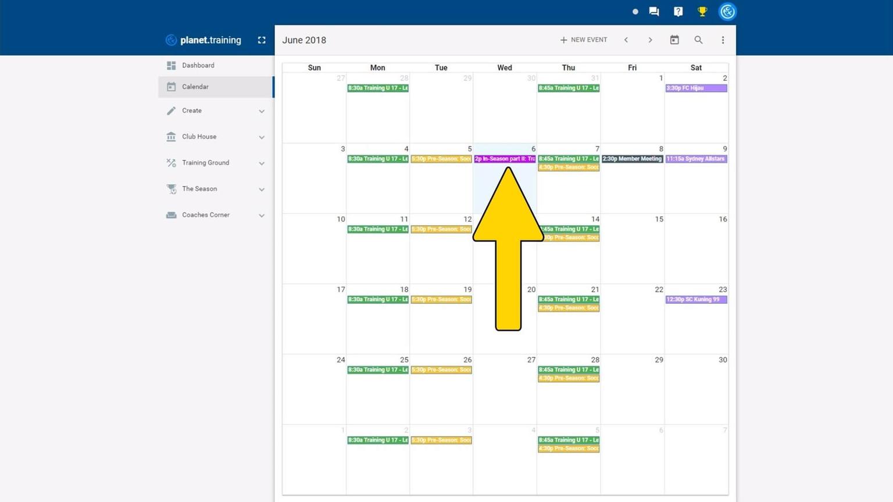Expand The Season chevron

[262, 189]
